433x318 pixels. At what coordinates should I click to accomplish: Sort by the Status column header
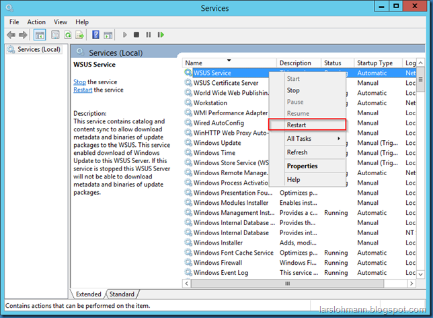click(338, 63)
